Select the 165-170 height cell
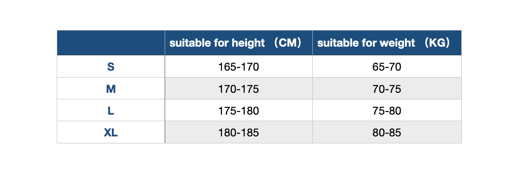The height and width of the screenshot is (183, 512). point(239,67)
